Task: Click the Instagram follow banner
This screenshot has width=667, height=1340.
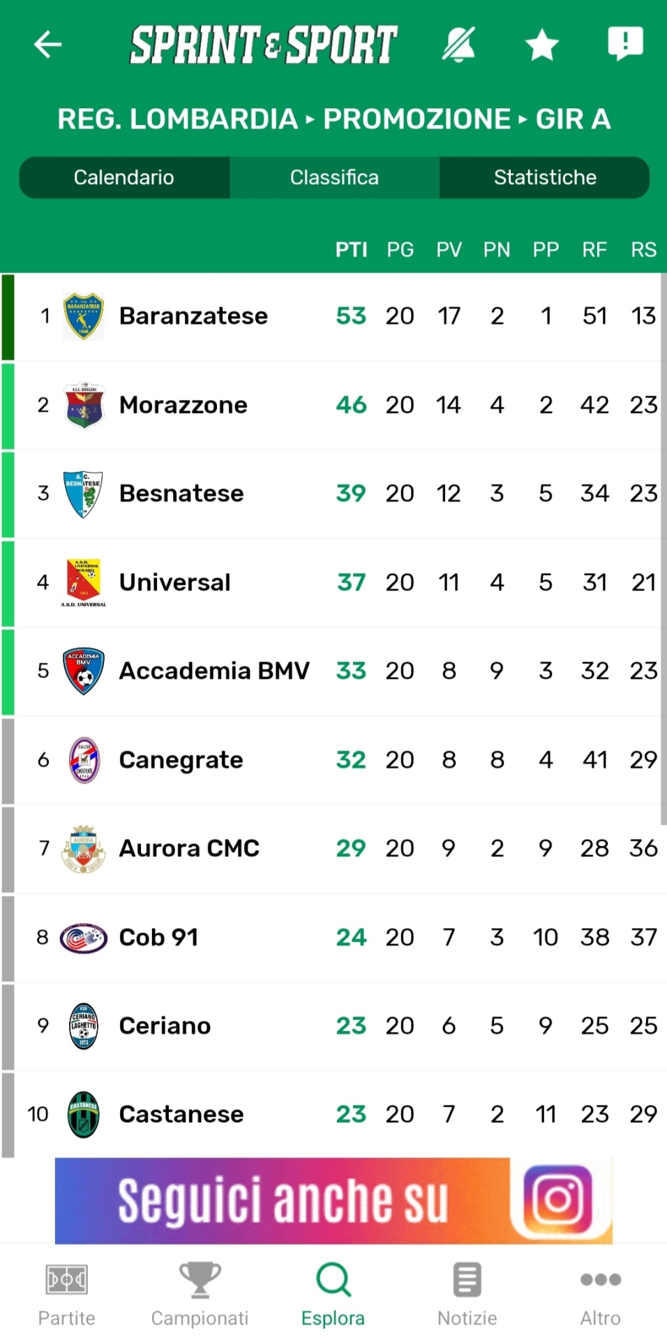Action: coord(333,1200)
